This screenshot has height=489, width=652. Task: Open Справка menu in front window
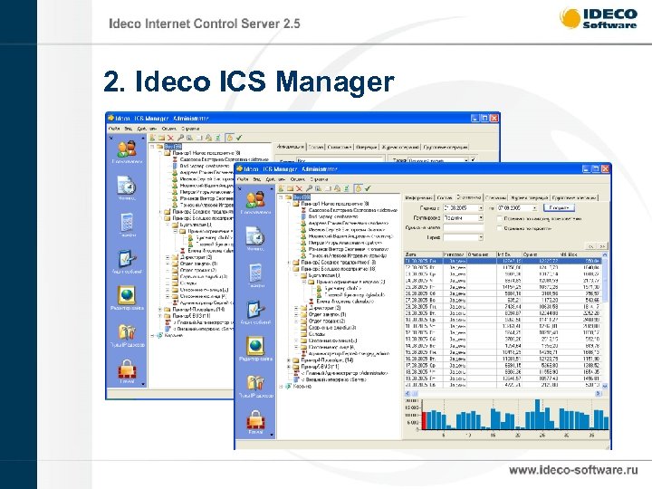pos(319,179)
